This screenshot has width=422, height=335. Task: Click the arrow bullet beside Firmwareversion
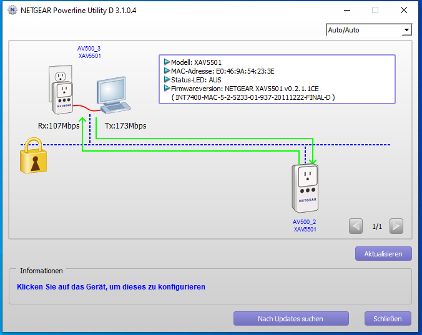click(x=167, y=88)
